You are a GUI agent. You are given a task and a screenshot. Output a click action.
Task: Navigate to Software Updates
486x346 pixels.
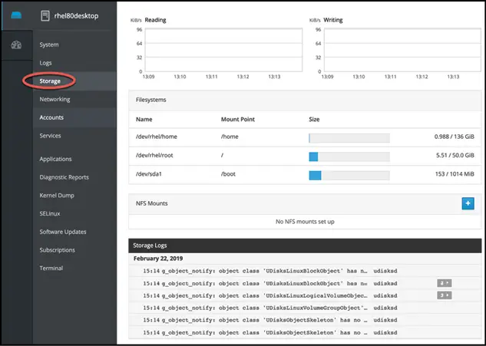pyautogui.click(x=63, y=232)
